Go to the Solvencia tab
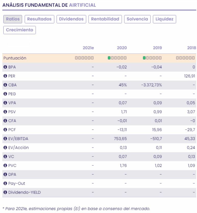The height and width of the screenshot is (213, 197). 137,19
